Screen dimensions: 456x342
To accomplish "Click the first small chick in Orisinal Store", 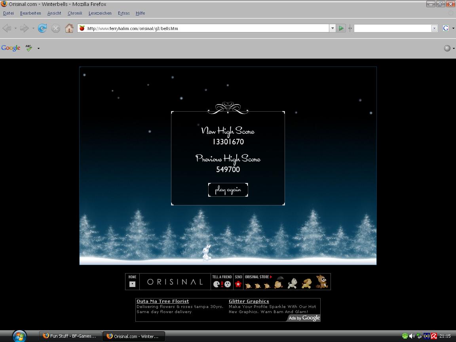I will tap(248, 286).
